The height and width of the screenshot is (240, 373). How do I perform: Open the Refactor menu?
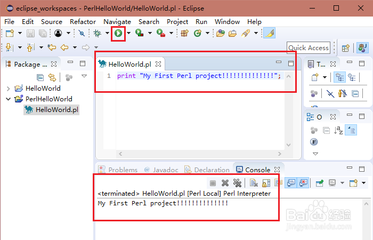(83, 22)
